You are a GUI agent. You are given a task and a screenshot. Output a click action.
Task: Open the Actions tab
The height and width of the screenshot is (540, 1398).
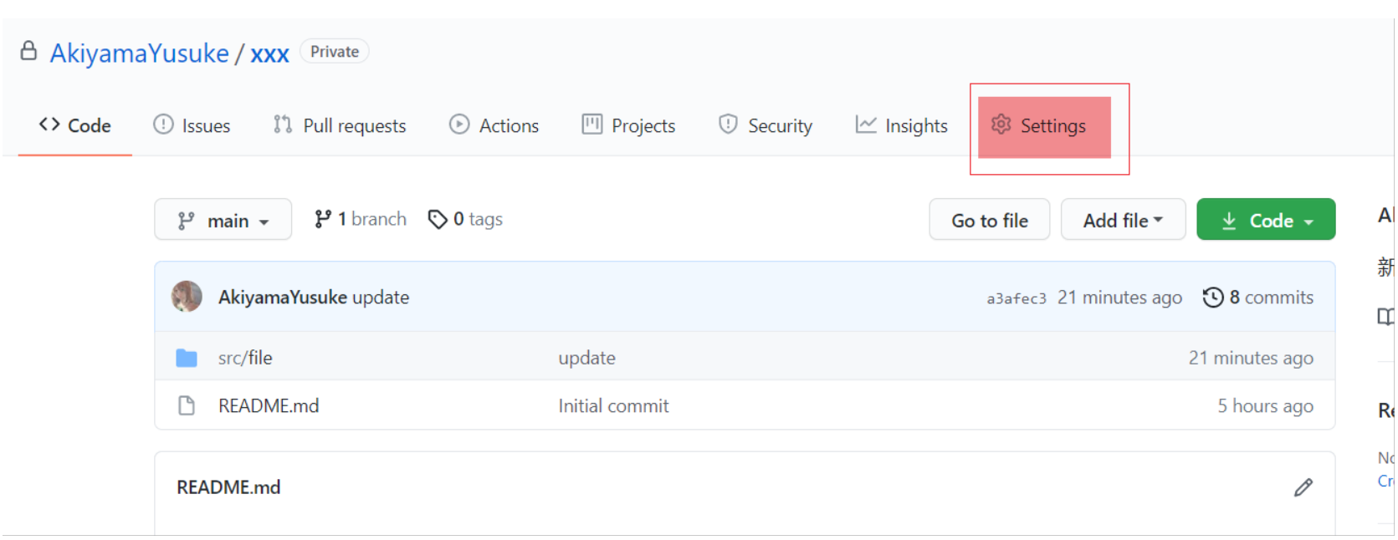coord(494,125)
